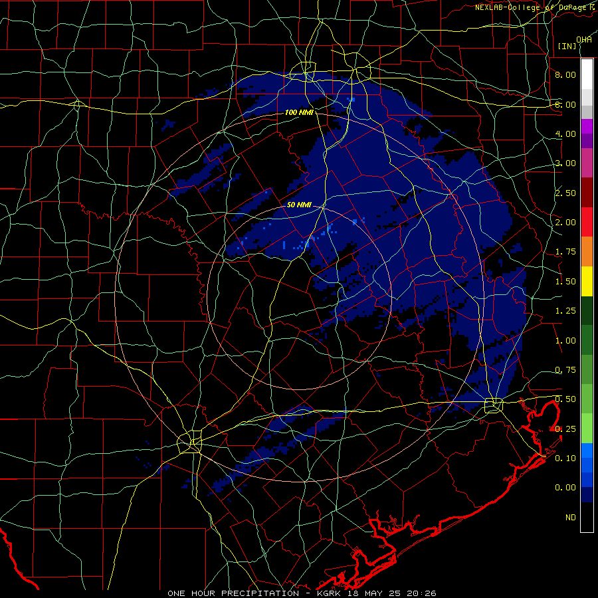Screen dimensions: 598x598
Task: Click the 0.25 legend value
Action: point(565,429)
